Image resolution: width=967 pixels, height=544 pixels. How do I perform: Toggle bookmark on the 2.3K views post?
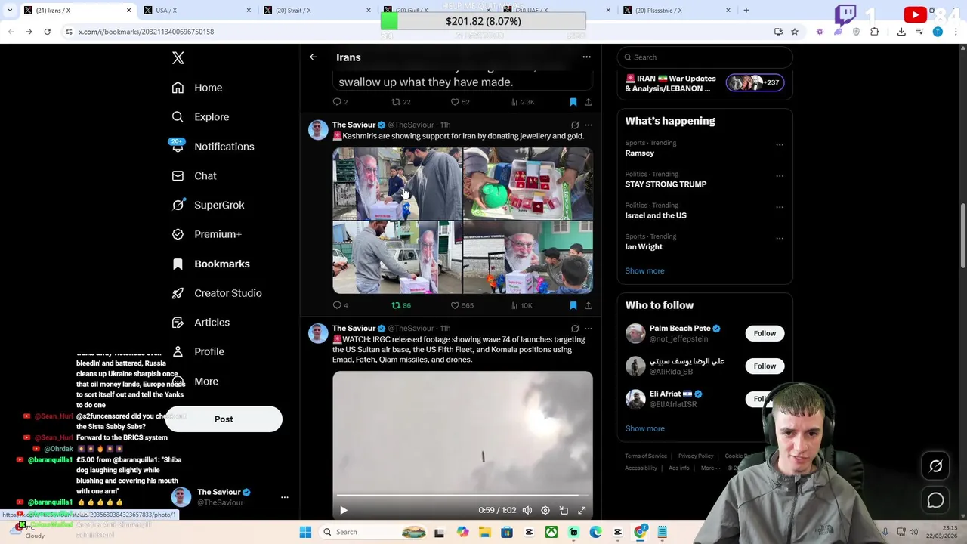coord(573,102)
